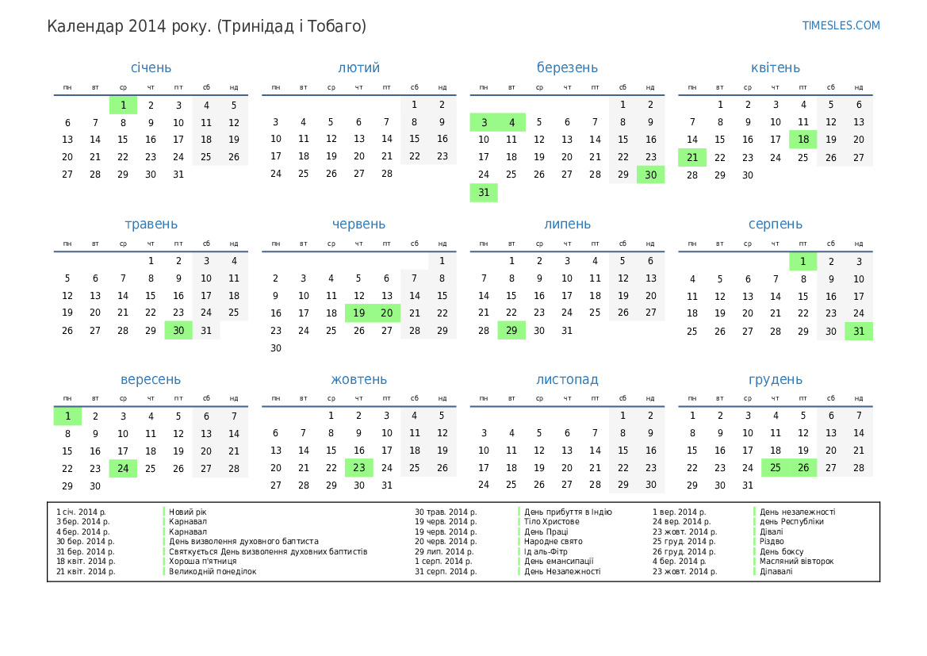Click legend entry 'Новий рік'

187,512
